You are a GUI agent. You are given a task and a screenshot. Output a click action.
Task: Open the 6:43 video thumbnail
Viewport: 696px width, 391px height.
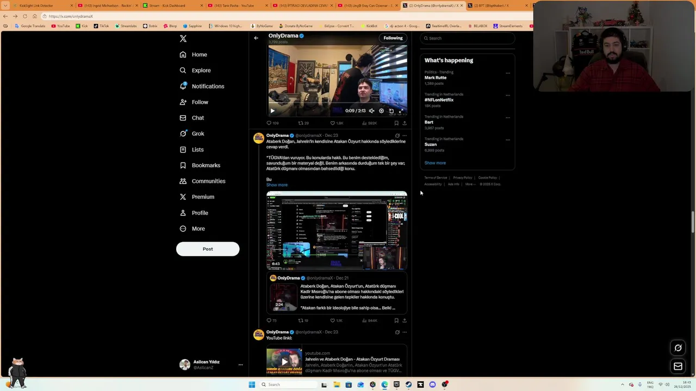pyautogui.click(x=337, y=231)
